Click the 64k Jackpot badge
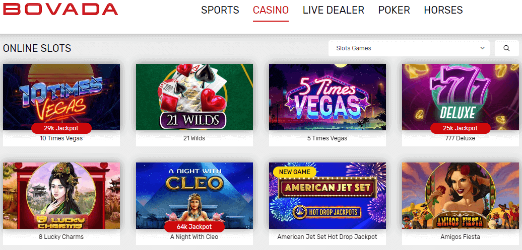Viewport: 522px width, 250px height. (x=194, y=227)
